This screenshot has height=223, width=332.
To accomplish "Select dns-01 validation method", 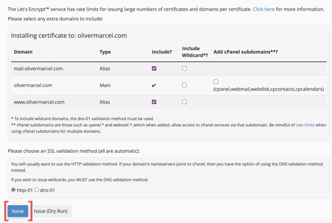I will click(37, 190).
